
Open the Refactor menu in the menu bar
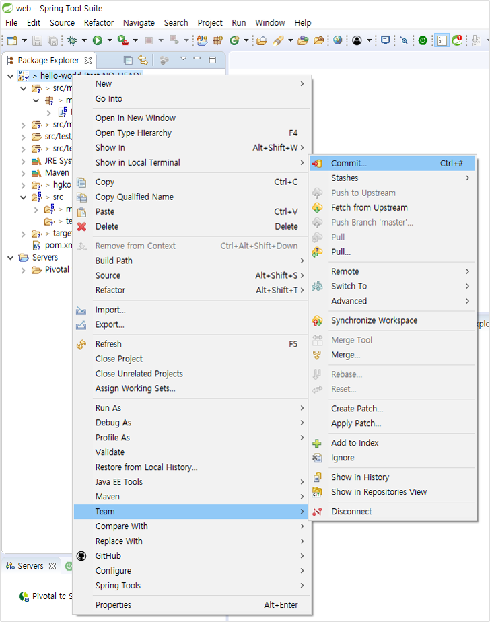99,23
